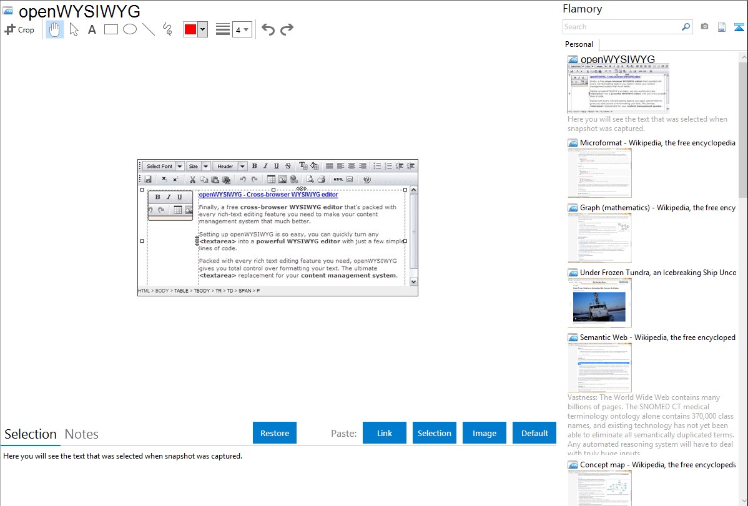
Task: Open the Semantic Web snapshot thumbnail
Action: (x=599, y=367)
